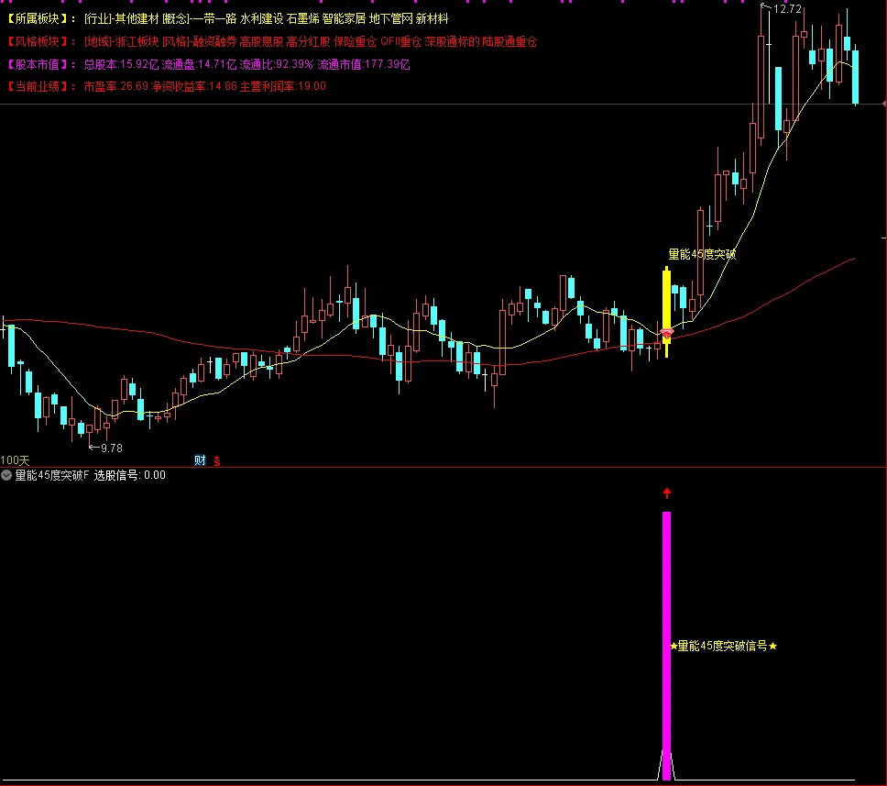Viewport: 887px width, 786px height.
Task: Click the 一带一路 concept tag
Action: (214, 18)
